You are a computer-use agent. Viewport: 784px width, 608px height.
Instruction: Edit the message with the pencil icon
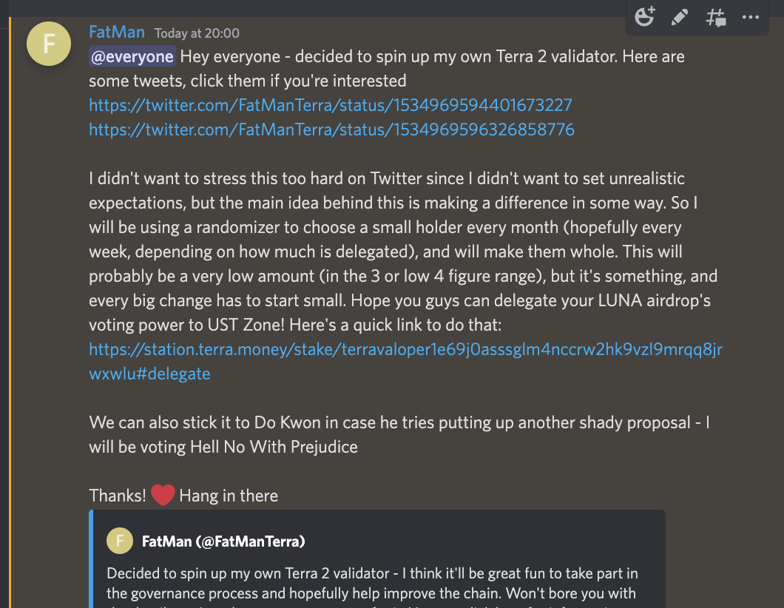click(679, 17)
